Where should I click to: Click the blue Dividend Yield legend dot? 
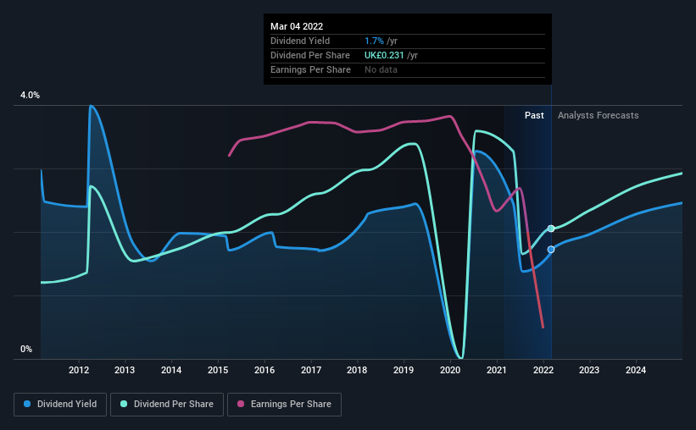(x=27, y=404)
